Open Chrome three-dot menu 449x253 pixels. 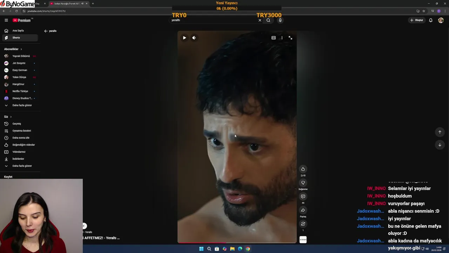coord(445,11)
